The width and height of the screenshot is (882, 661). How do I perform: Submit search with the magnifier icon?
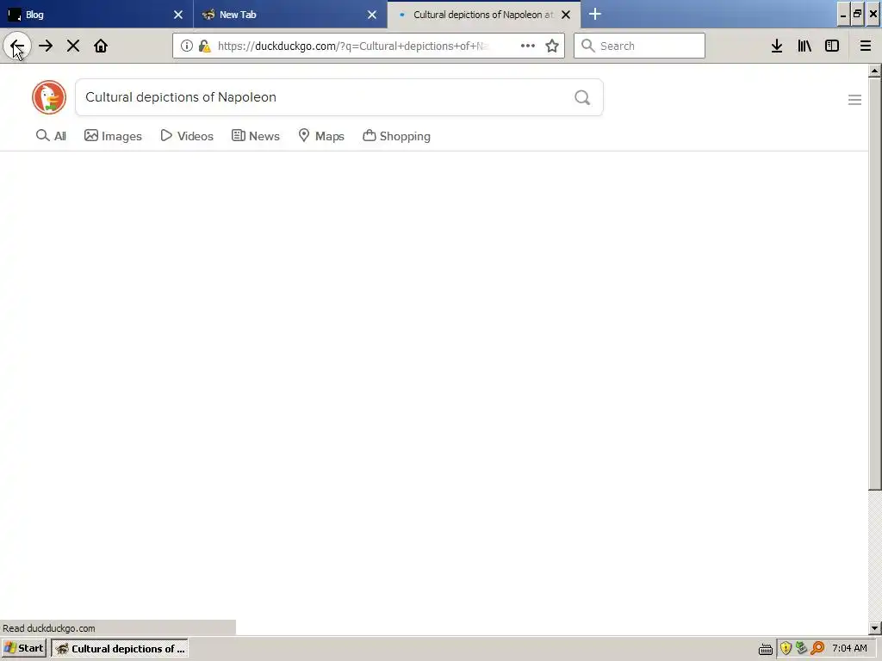(583, 98)
